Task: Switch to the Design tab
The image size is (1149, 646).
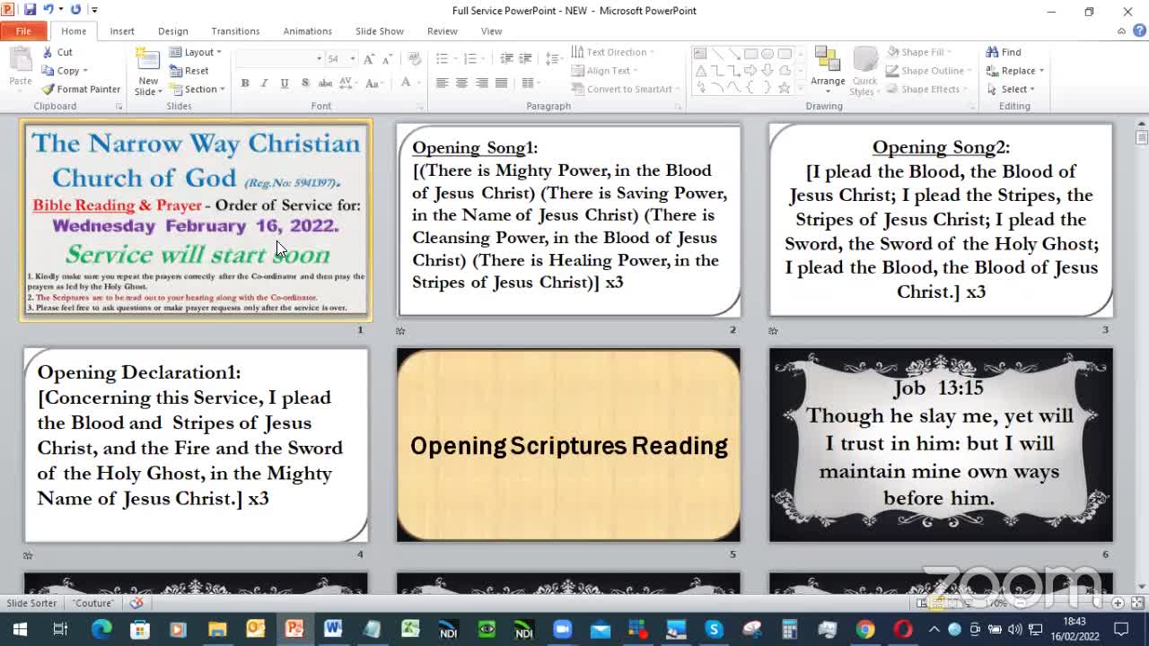Action: (x=173, y=31)
